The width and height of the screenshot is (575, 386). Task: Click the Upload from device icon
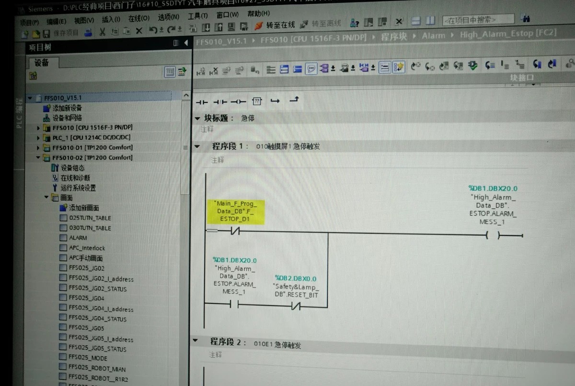[218, 27]
